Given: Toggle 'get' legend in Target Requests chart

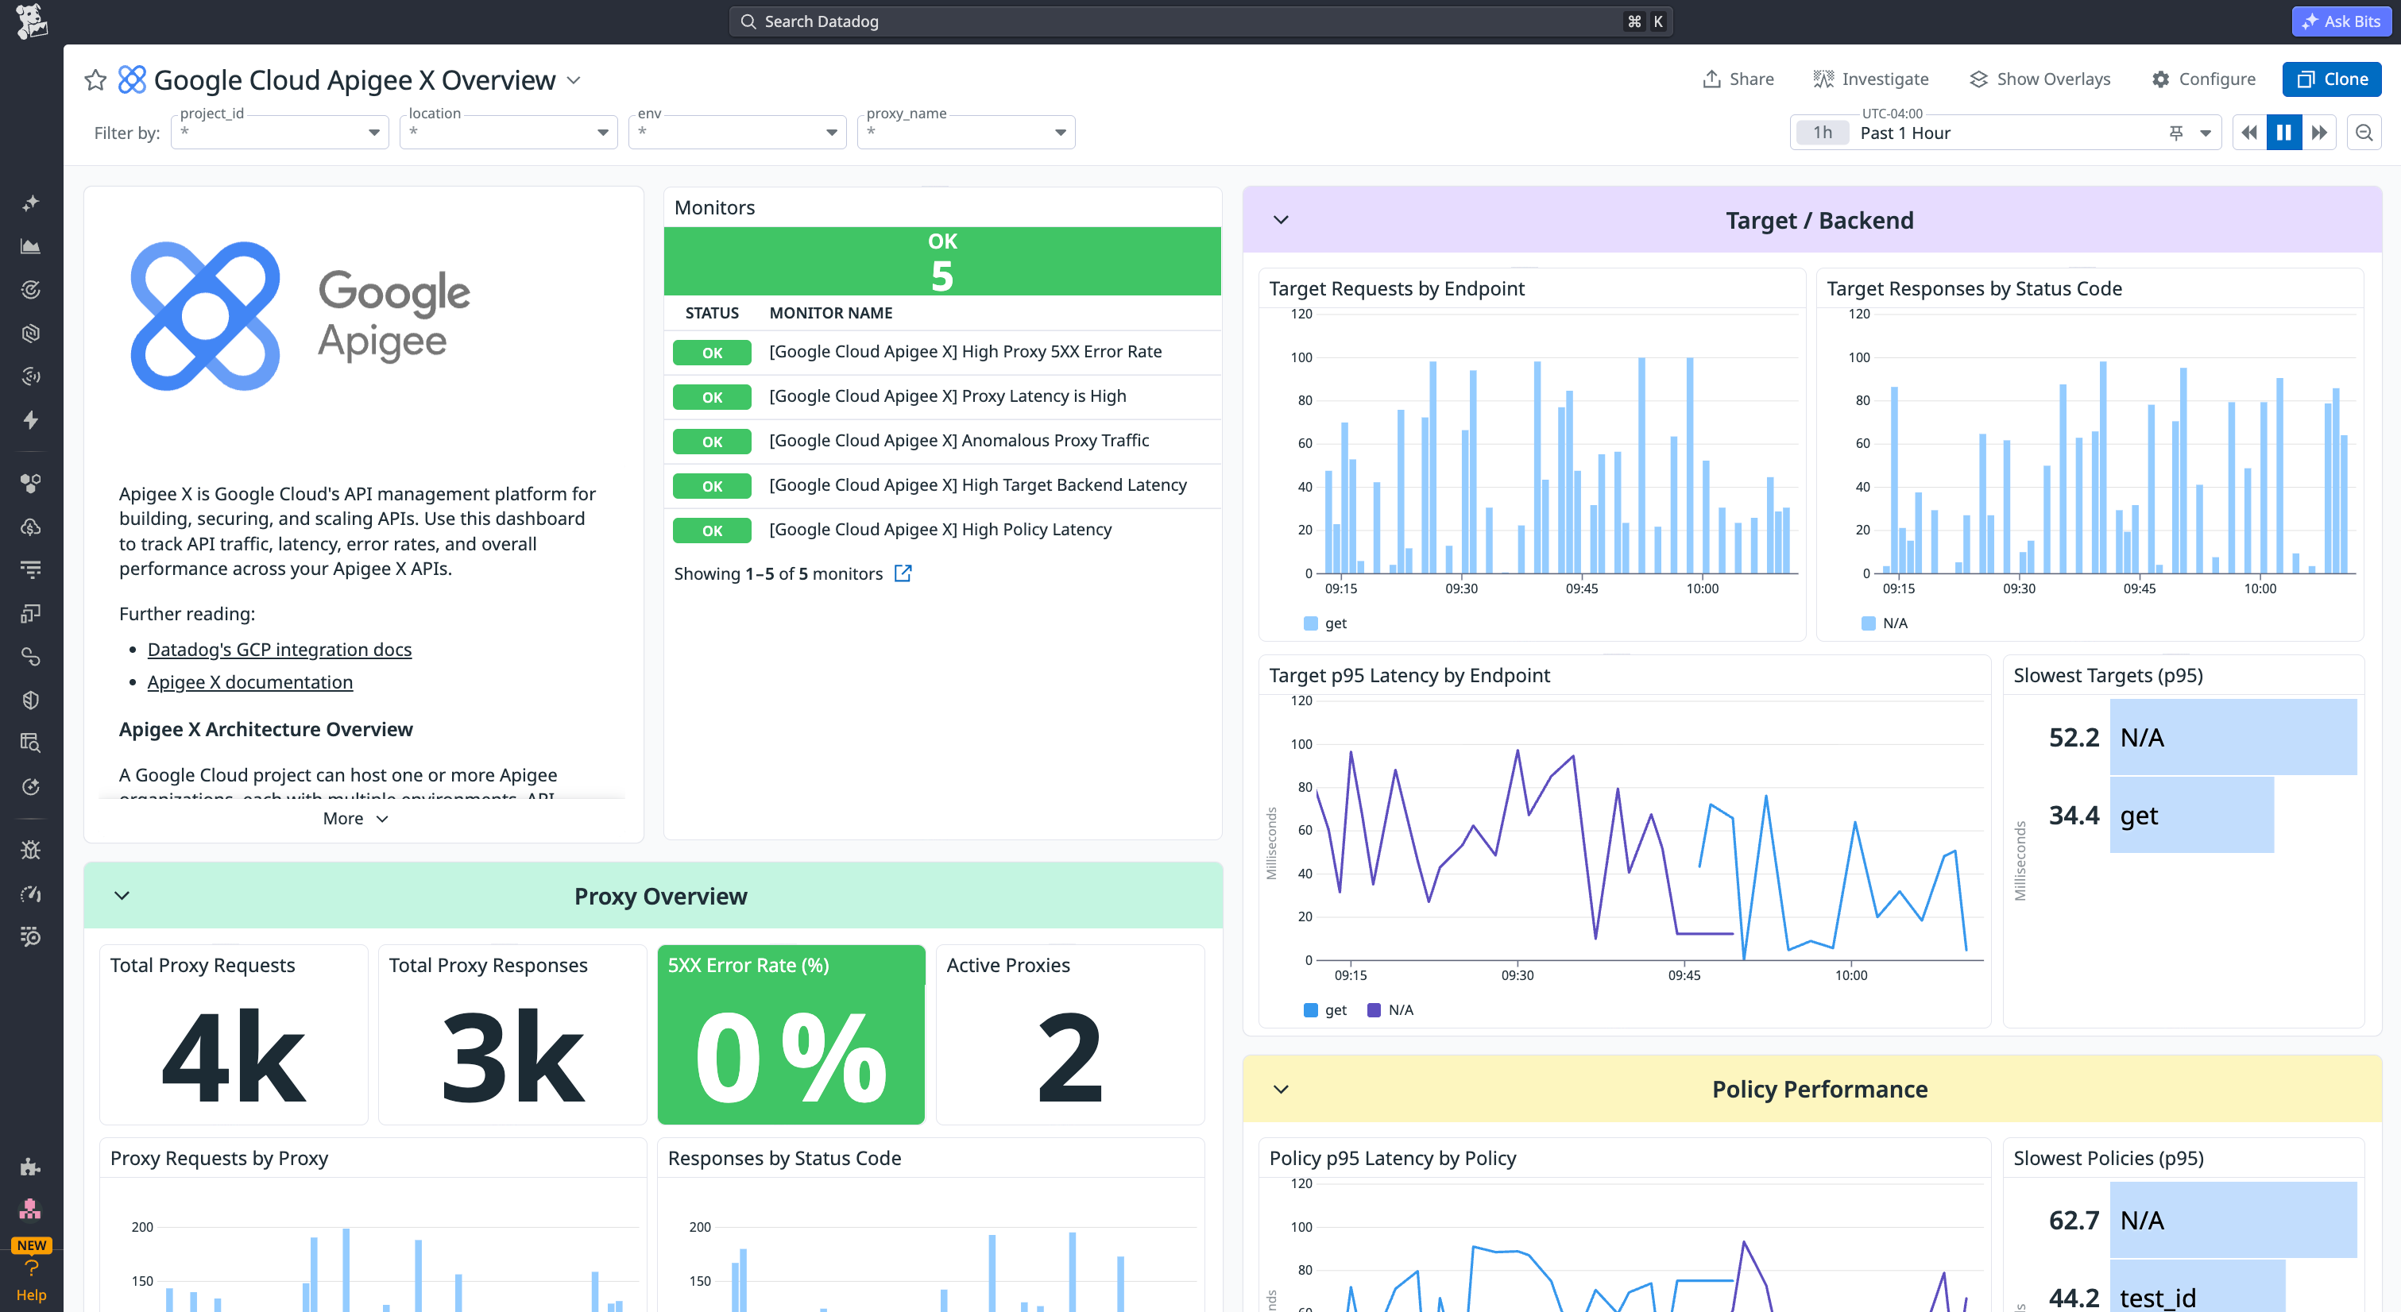Looking at the screenshot, I should pyautogui.click(x=1325, y=623).
